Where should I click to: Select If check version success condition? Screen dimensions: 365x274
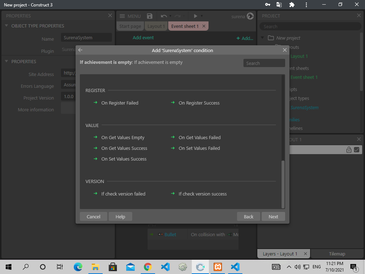(202, 194)
